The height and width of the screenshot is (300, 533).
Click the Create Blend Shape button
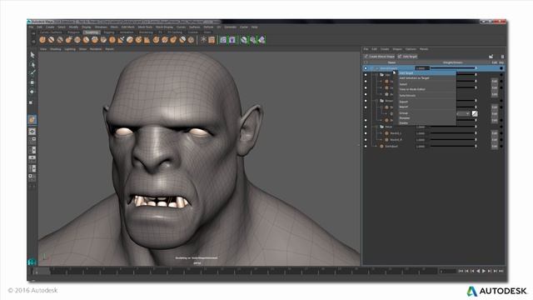pos(380,57)
